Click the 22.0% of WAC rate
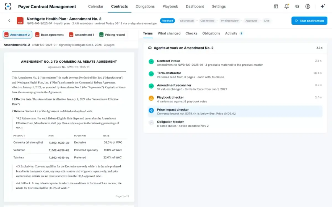 tap(113, 157)
